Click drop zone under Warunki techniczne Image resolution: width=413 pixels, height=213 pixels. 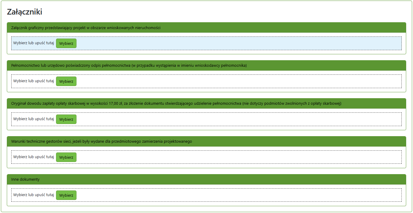pos(237,157)
